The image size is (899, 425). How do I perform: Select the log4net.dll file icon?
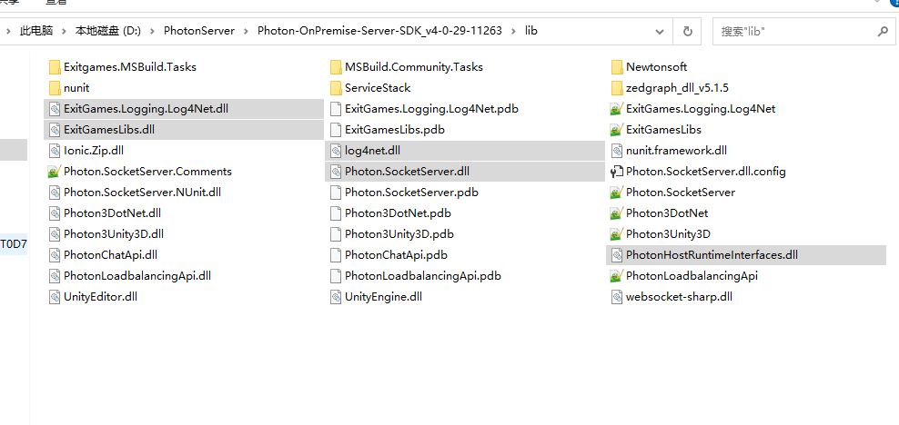336,151
